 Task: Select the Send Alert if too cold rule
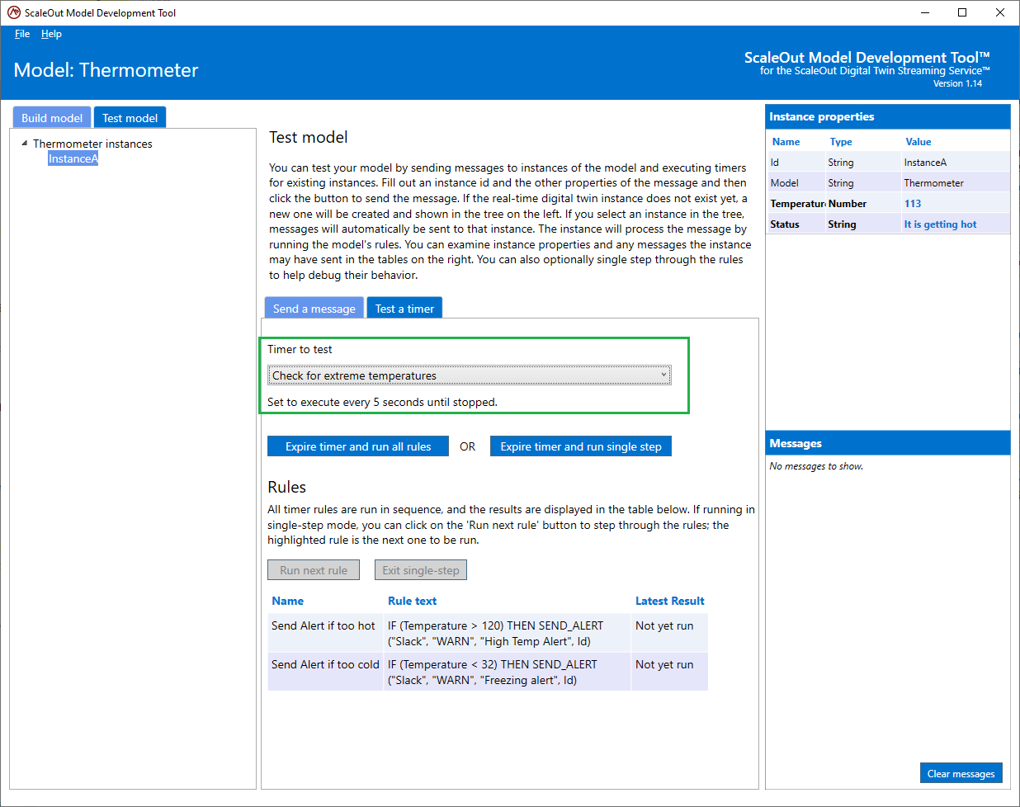(x=326, y=664)
